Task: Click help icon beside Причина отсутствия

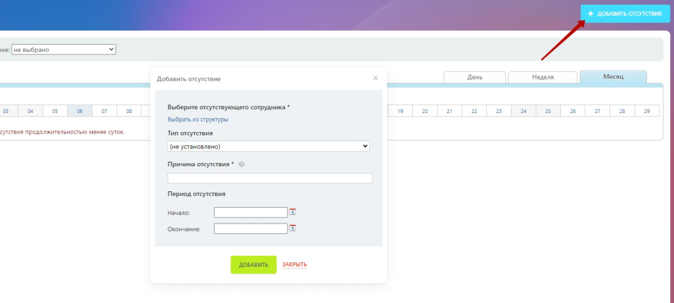Action: pos(242,164)
